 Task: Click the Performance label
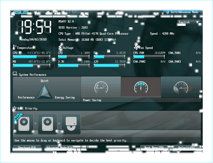26,97
